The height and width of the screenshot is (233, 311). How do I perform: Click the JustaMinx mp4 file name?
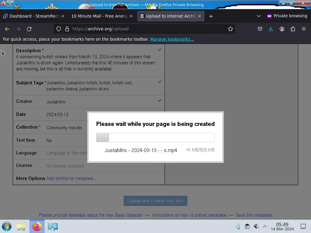141,150
